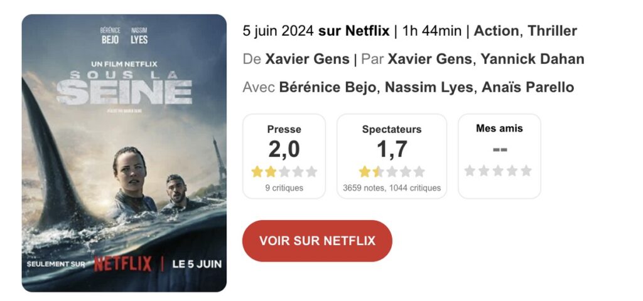Open the Presse rating box

pyautogui.click(x=284, y=156)
